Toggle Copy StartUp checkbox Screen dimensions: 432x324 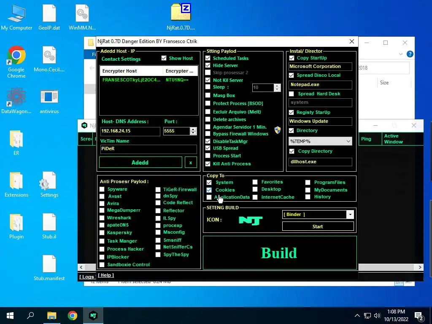pos(292,58)
